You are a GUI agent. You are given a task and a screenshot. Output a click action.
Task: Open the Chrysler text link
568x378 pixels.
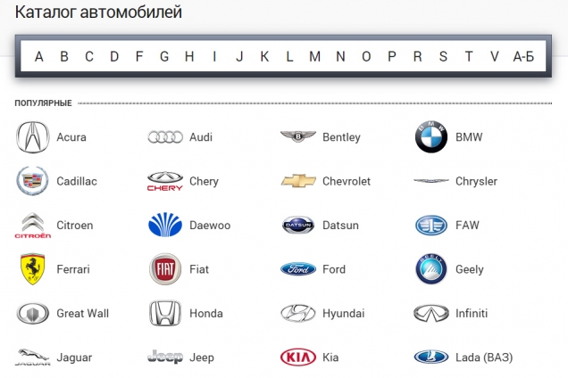click(x=476, y=182)
